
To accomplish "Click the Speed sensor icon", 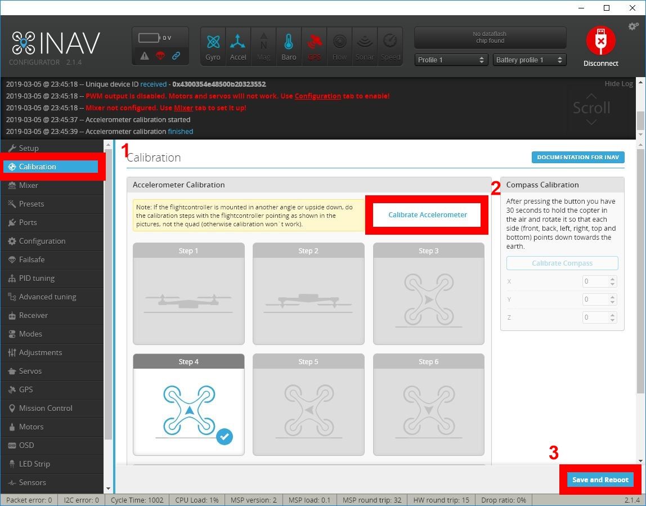I will click(x=390, y=46).
